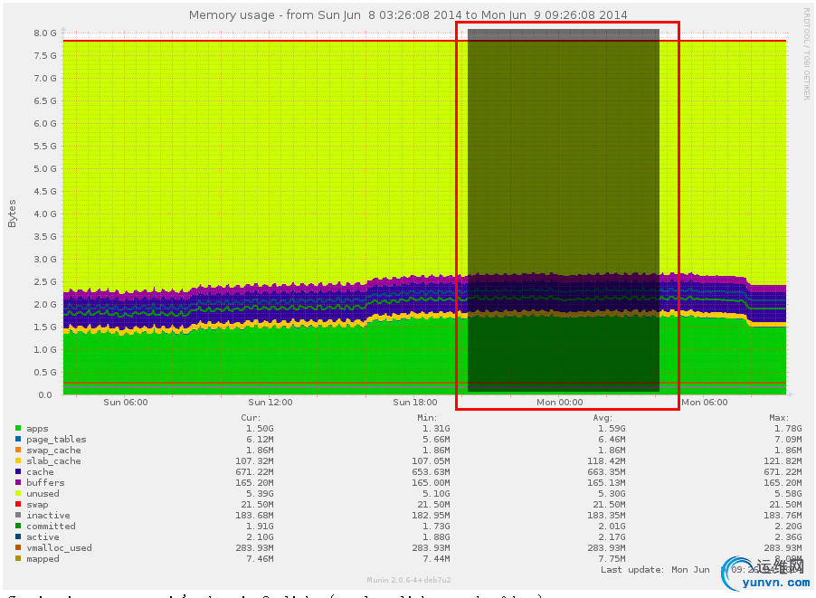Click the slab_cache min value 107.05M
816x598 pixels.
431,461
